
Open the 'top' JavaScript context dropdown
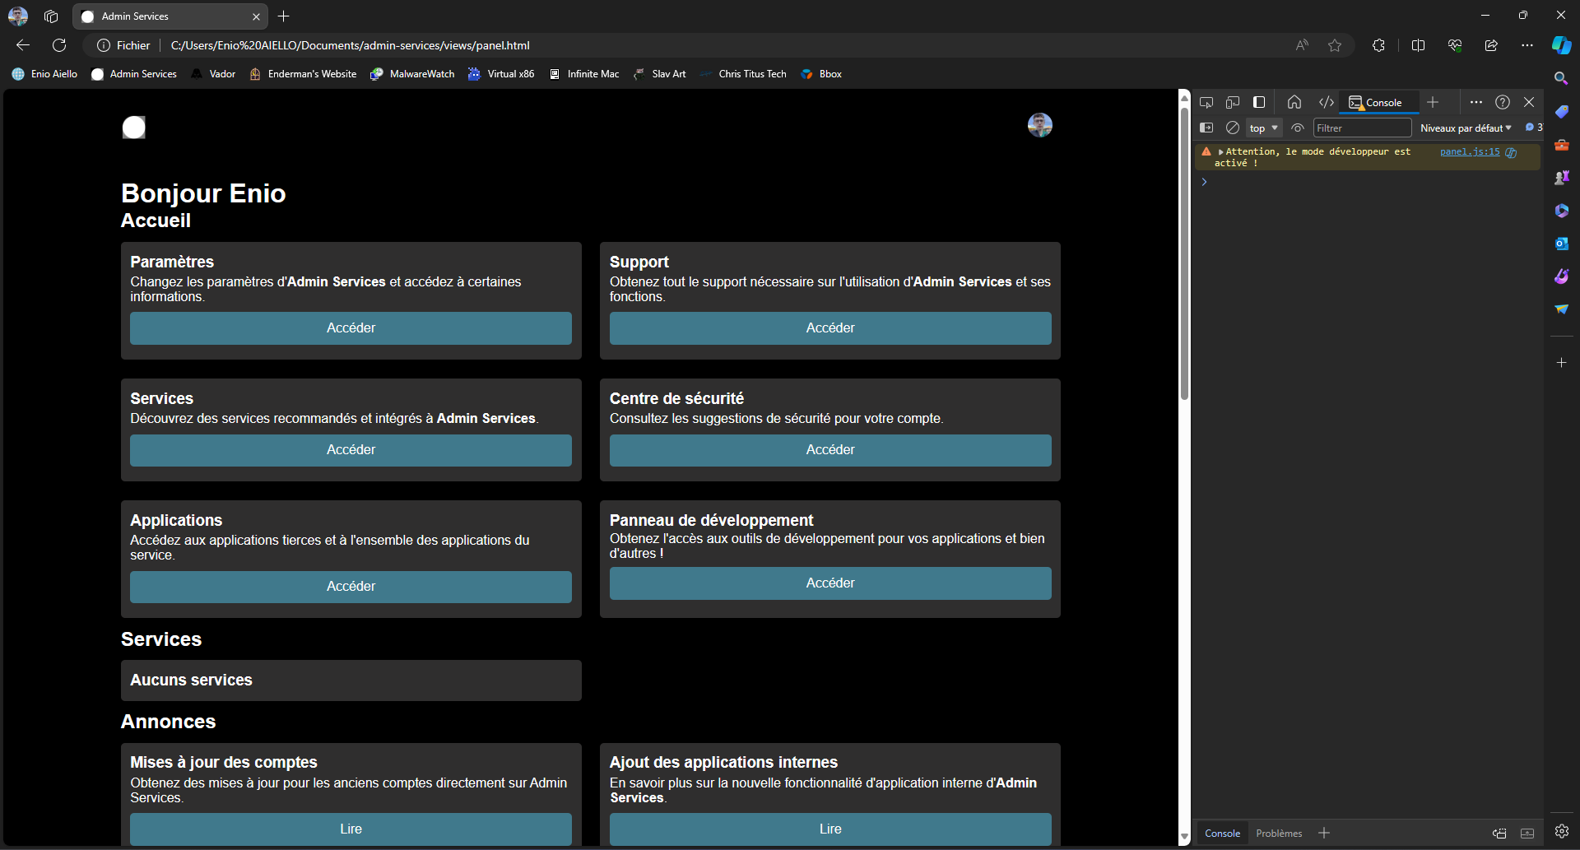(x=1264, y=128)
